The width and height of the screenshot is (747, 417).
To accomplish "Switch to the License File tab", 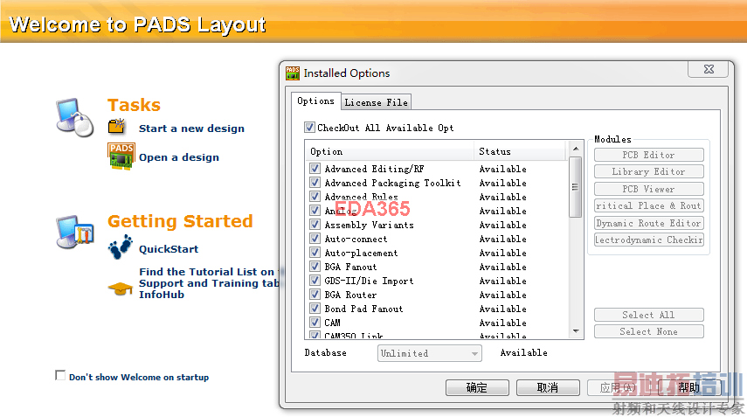I will 376,102.
